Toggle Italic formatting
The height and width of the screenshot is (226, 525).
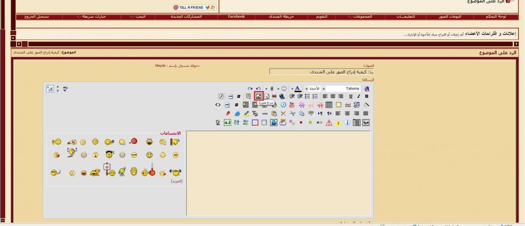coord(358,97)
